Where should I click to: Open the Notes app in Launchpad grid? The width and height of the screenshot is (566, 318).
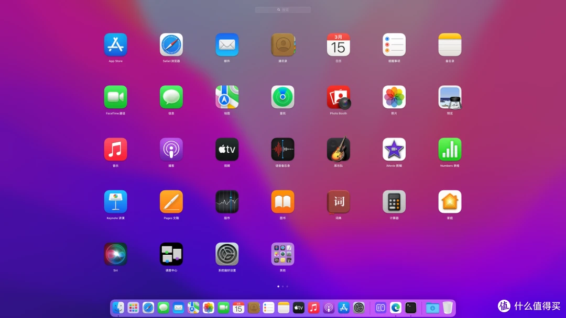tap(450, 44)
